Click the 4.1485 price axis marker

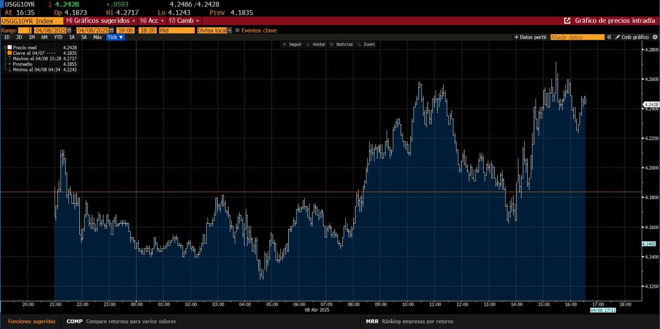pos(649,243)
